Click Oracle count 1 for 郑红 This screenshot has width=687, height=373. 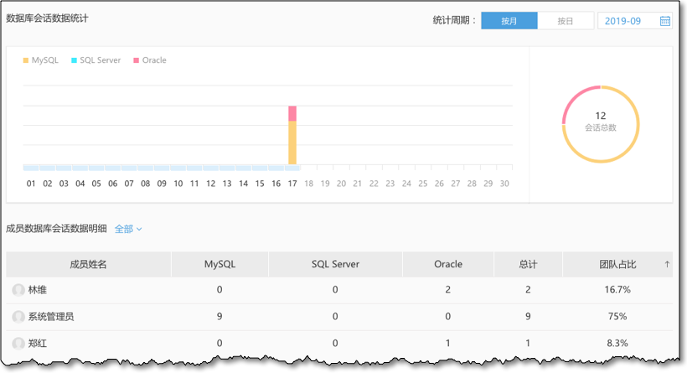(447, 343)
